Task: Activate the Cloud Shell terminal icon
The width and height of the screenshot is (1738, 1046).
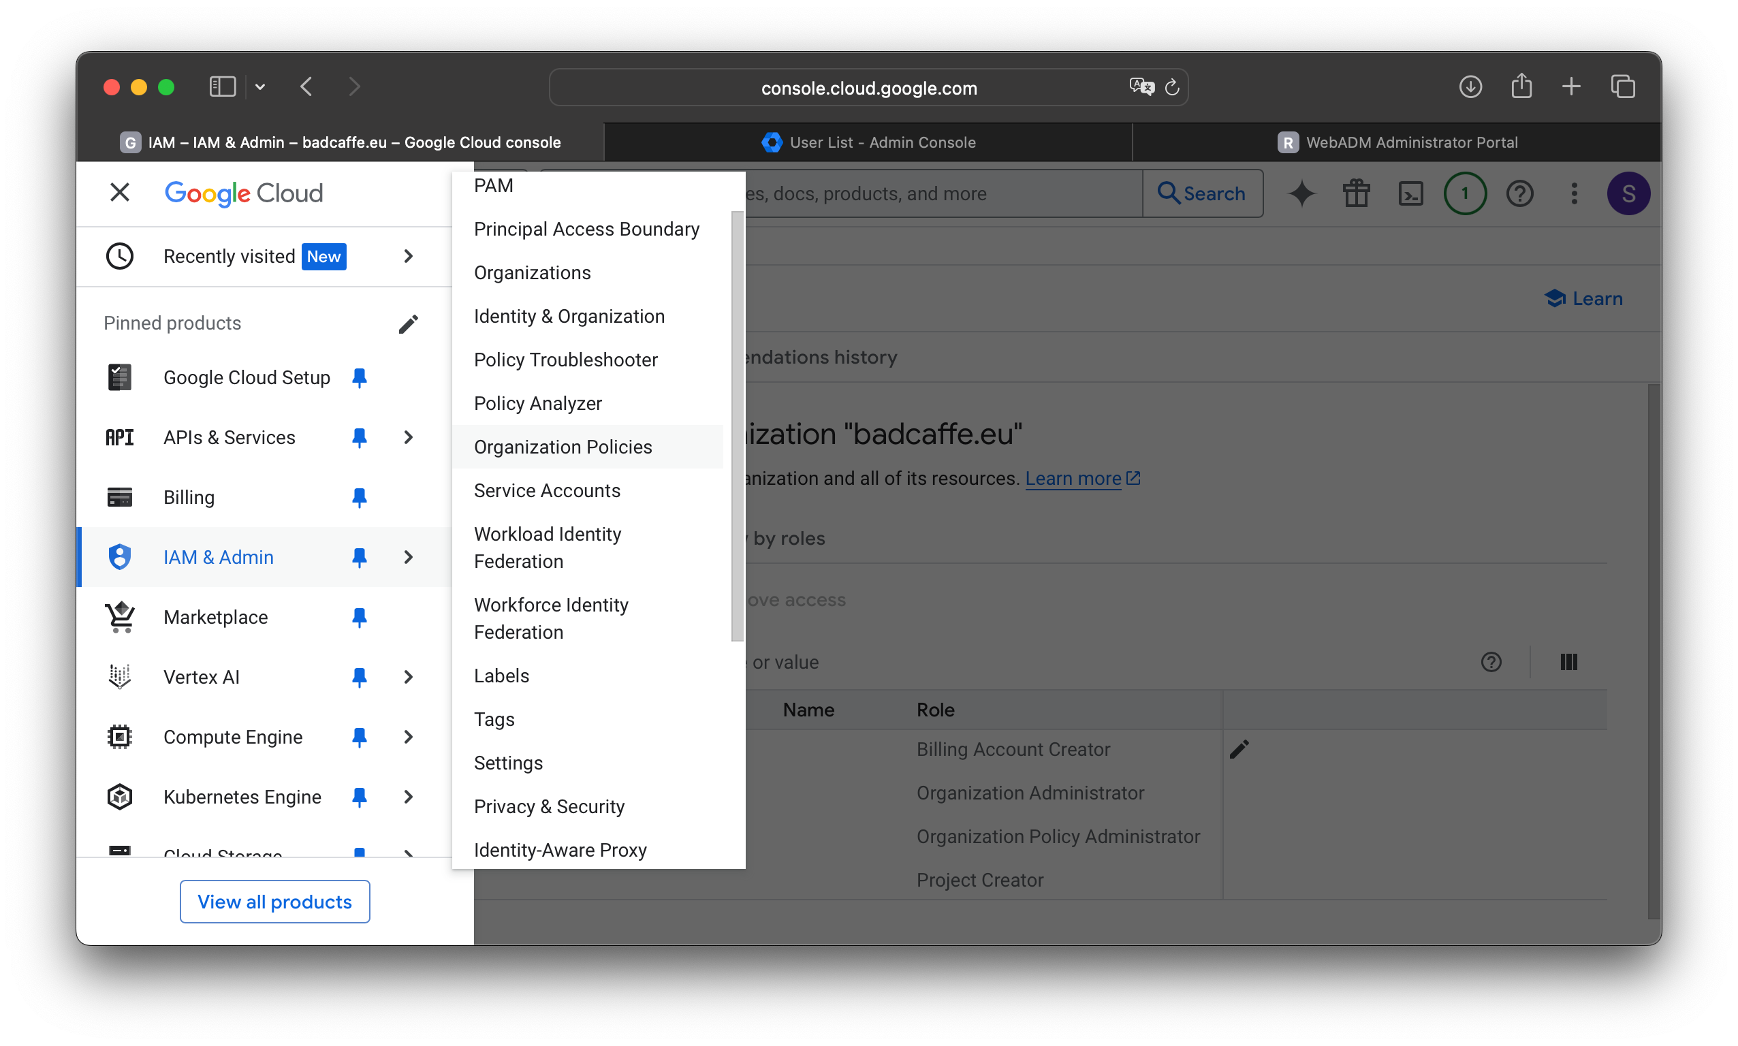Action: point(1410,193)
